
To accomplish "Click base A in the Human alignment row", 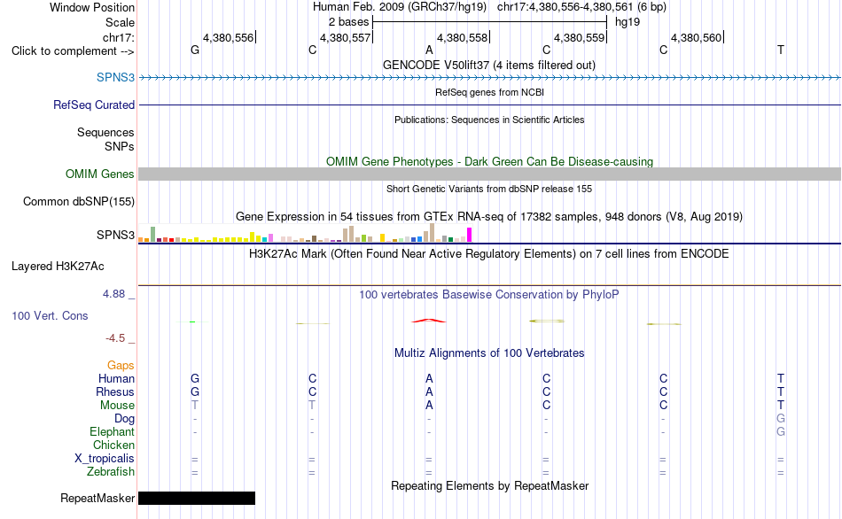I will click(x=429, y=378).
